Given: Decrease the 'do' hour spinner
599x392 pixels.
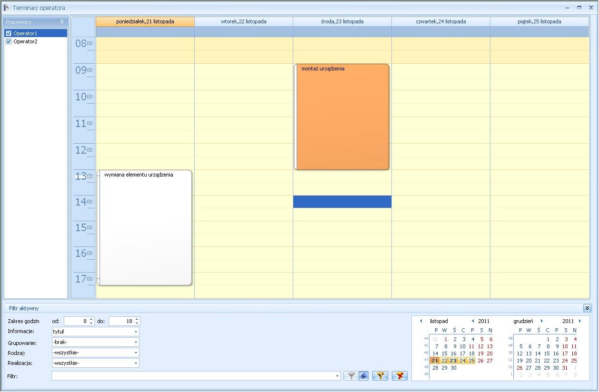Looking at the screenshot, I should (137, 323).
